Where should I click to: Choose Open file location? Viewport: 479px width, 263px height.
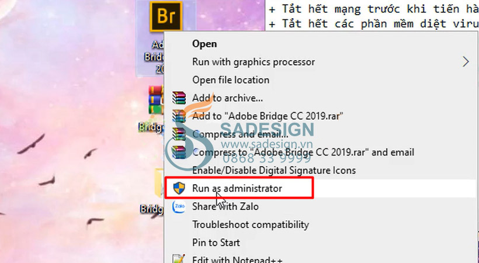point(231,80)
